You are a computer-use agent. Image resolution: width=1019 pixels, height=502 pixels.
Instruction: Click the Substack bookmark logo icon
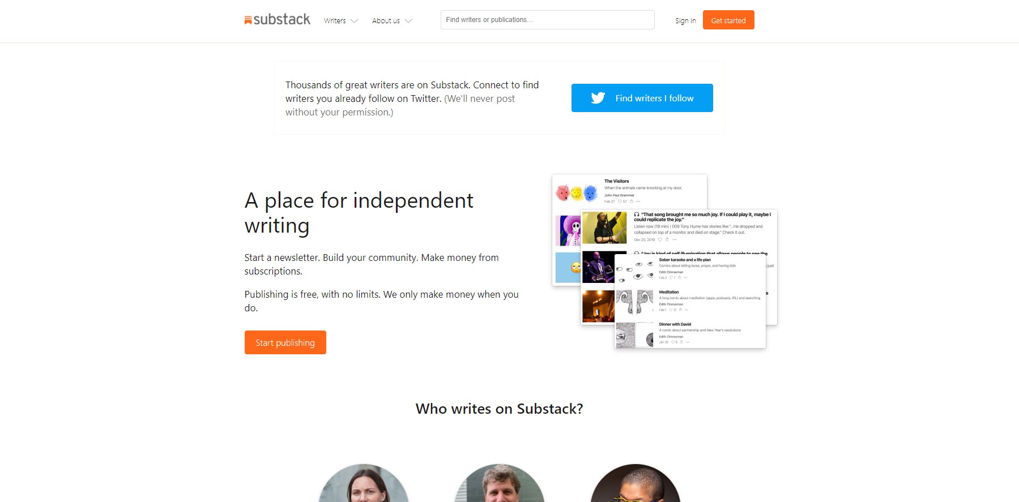point(248,20)
